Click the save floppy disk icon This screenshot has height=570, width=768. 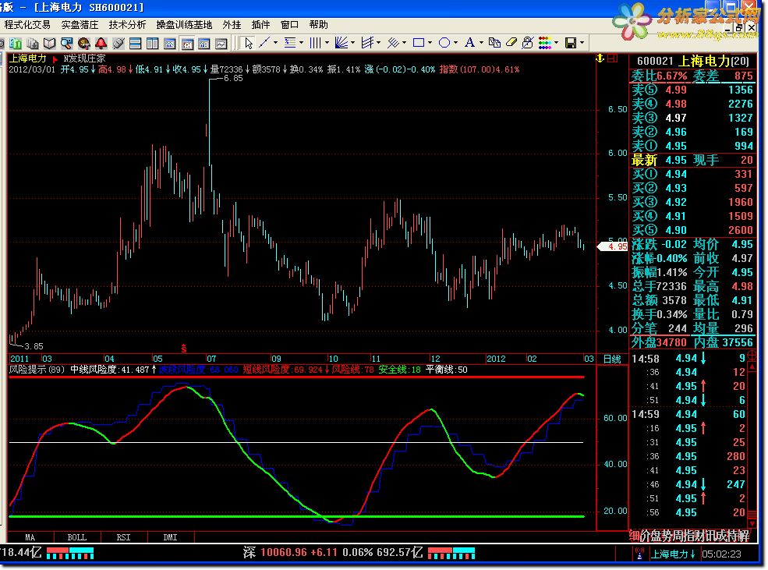pyautogui.click(x=571, y=43)
